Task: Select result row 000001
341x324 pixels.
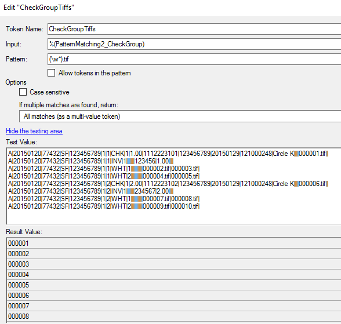Action: click(x=174, y=243)
